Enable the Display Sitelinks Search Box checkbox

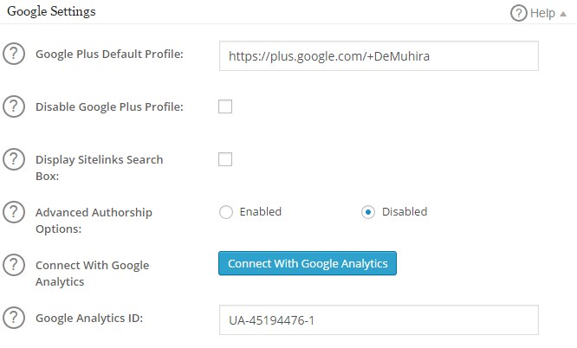pos(225,159)
